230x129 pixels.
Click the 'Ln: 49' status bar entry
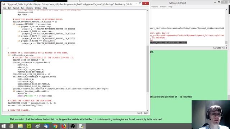140,113
